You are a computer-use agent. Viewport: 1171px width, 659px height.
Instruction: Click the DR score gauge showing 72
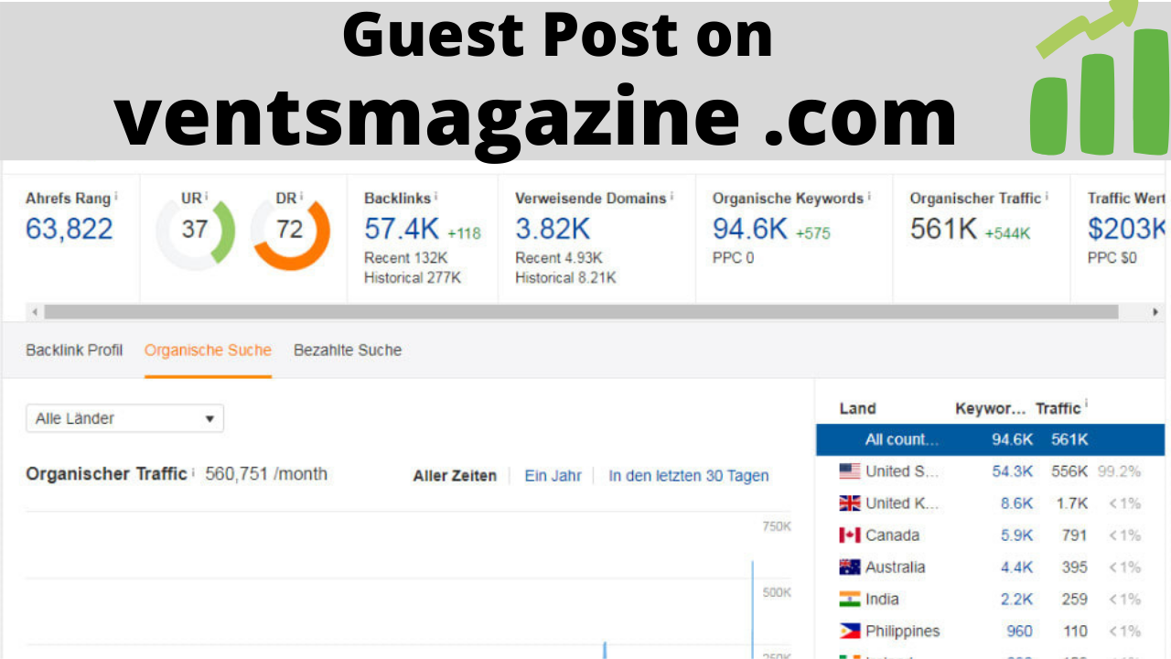click(291, 231)
